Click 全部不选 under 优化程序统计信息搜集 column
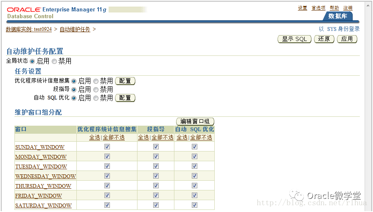Screen dimensions: 373x212 [114, 138]
